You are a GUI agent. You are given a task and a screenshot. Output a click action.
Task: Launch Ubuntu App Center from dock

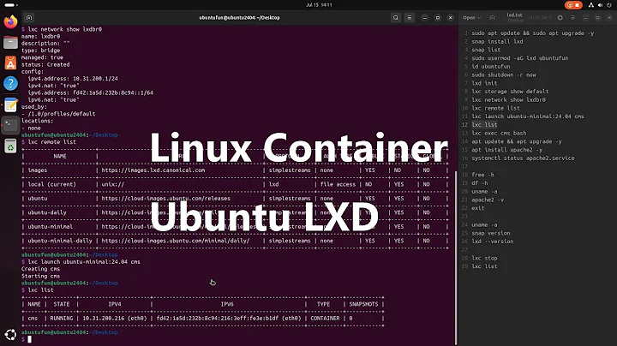click(10, 63)
